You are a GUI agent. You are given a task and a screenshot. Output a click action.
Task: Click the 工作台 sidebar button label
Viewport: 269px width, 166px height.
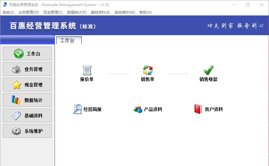tap(33, 54)
